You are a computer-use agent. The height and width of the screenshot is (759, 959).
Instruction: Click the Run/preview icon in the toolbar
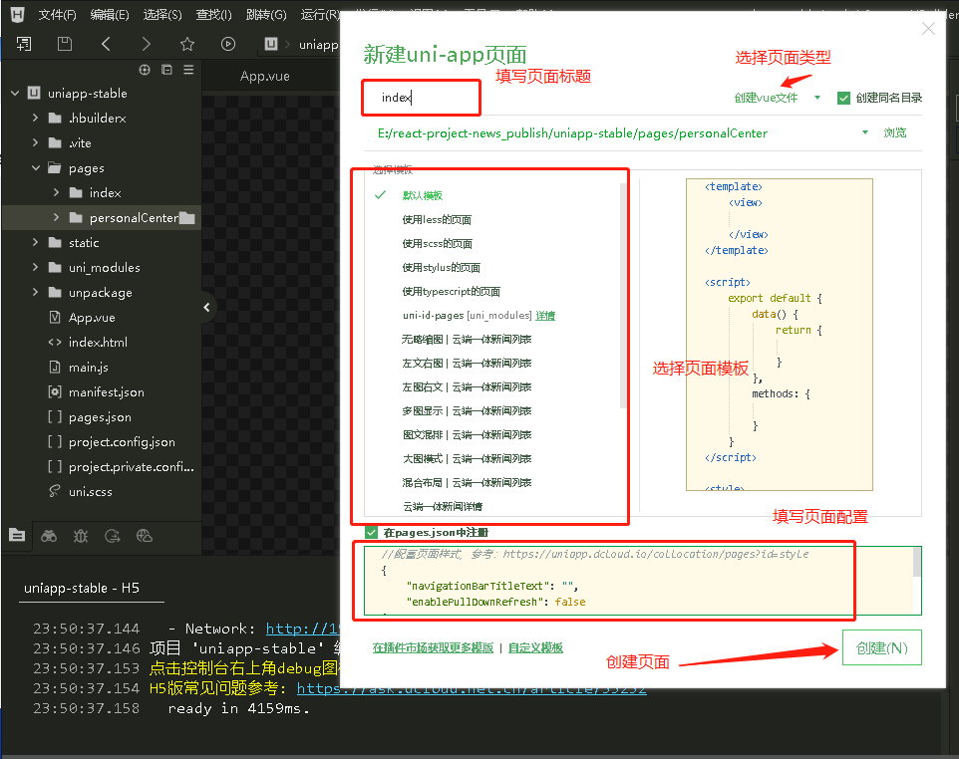[228, 44]
